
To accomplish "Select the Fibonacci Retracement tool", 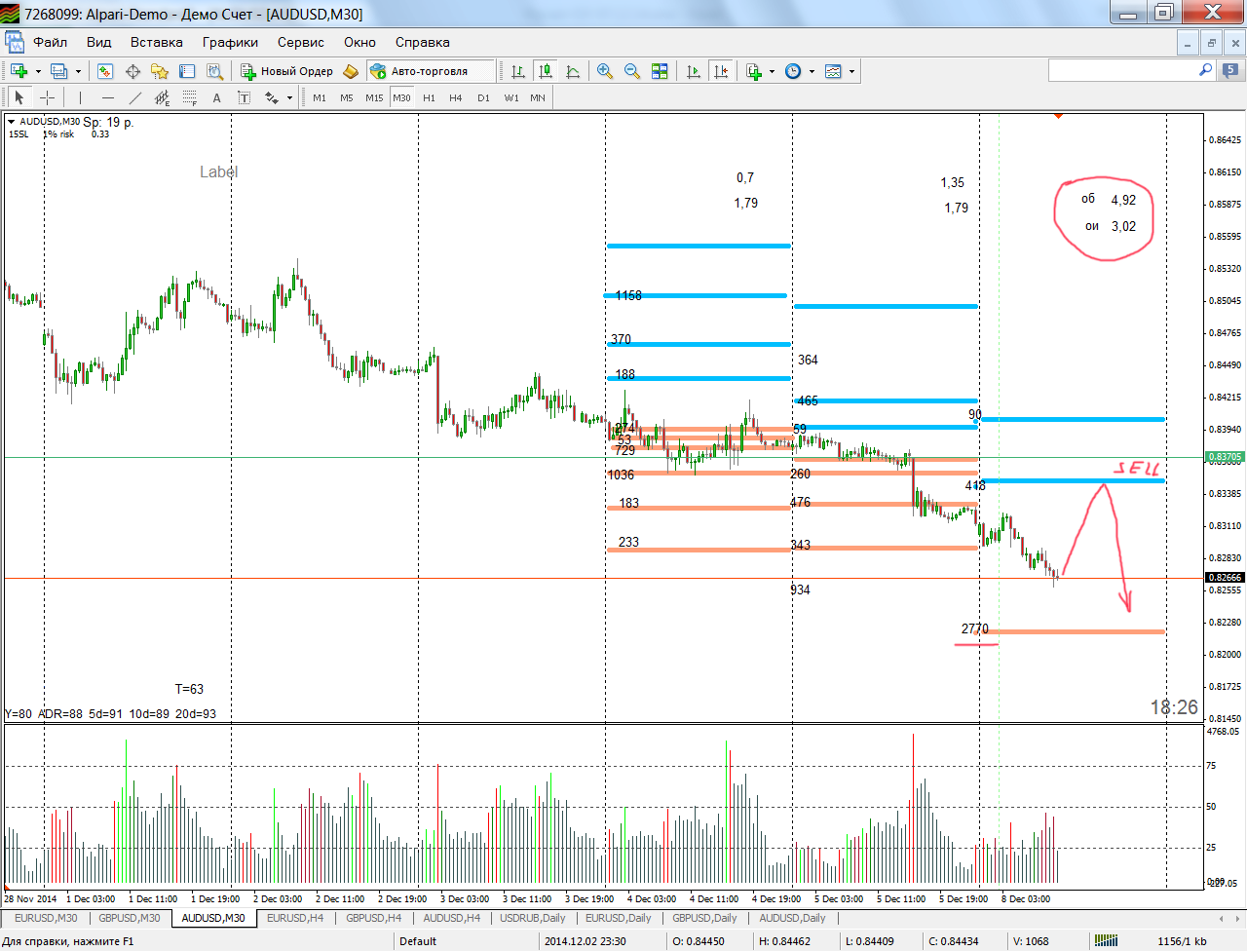I will click(189, 97).
